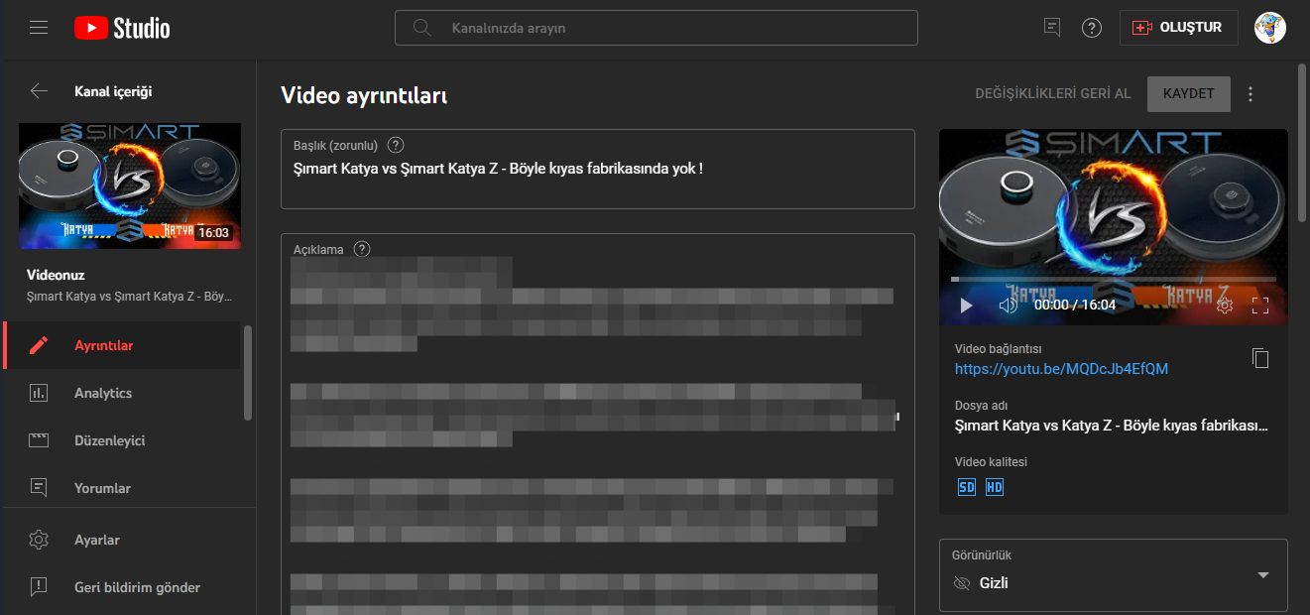
Task: Open video player settings gear
Action: (x=1225, y=305)
